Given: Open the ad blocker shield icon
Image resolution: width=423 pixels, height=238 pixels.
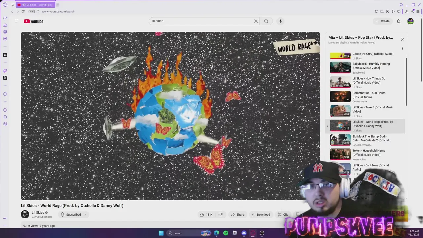Looking at the screenshot, I should tap(387, 11).
